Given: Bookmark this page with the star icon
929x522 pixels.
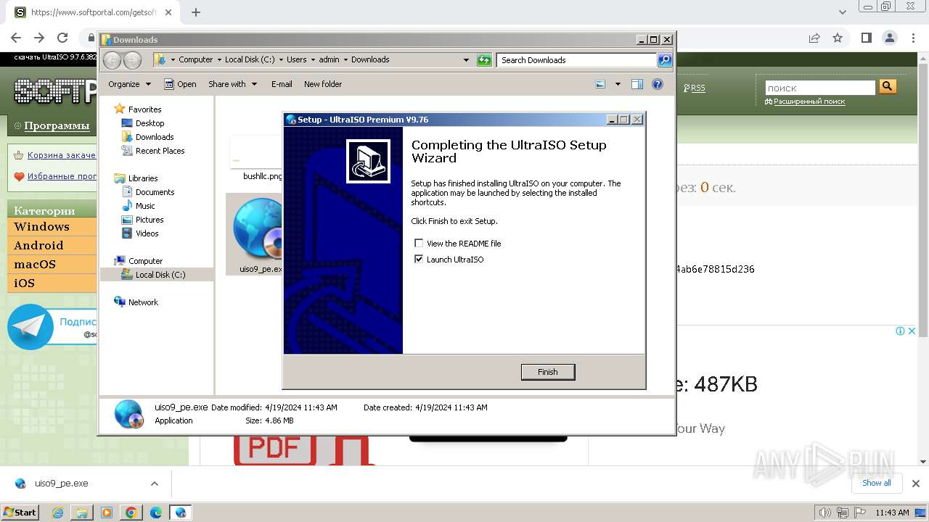Looking at the screenshot, I should click(838, 38).
